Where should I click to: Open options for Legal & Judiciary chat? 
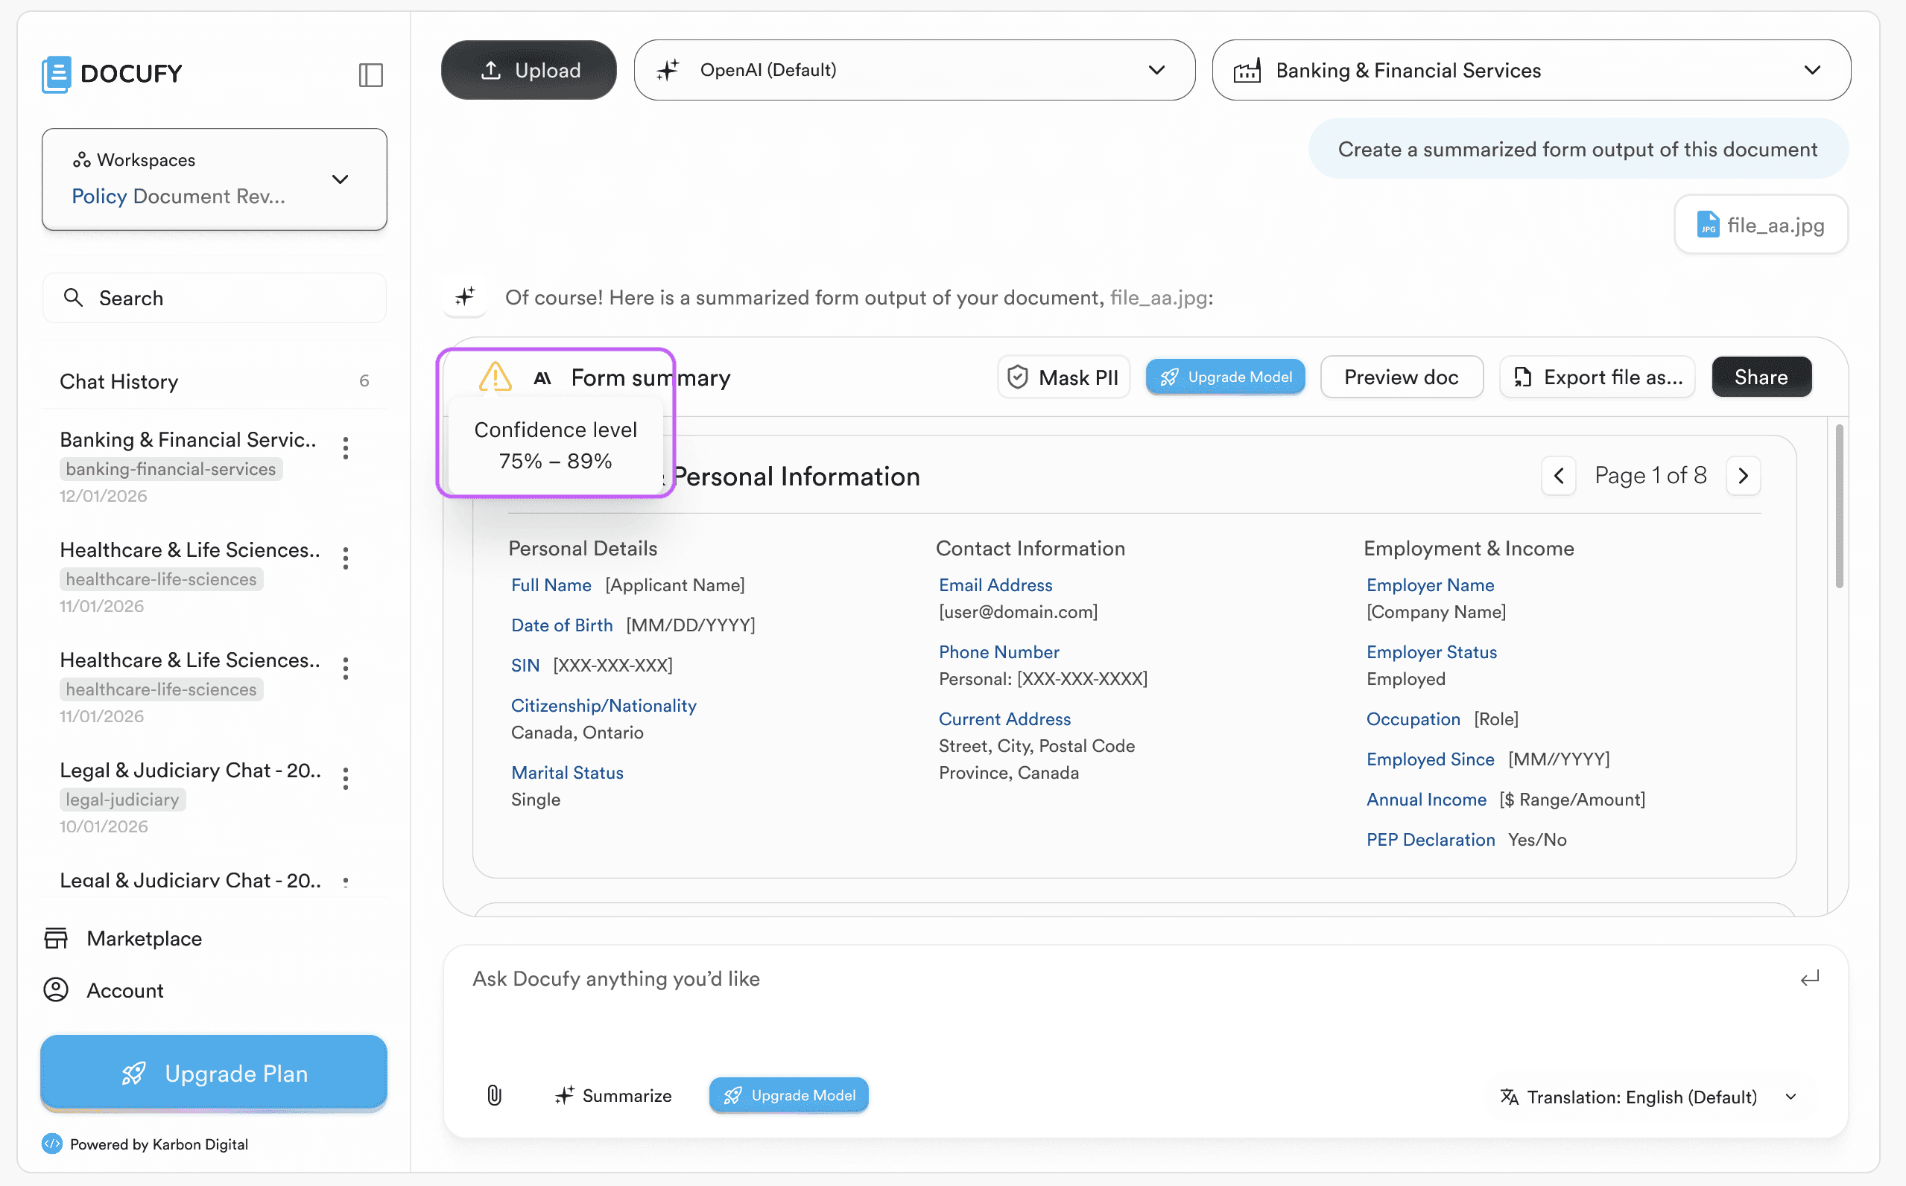[346, 778]
